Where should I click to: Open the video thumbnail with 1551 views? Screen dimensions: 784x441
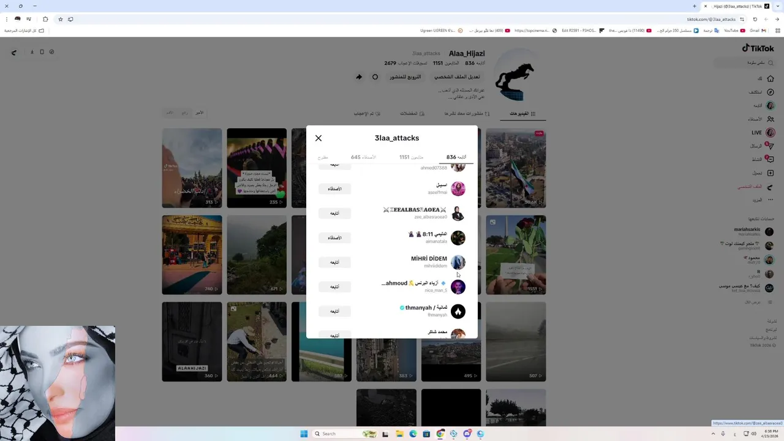[516, 255]
